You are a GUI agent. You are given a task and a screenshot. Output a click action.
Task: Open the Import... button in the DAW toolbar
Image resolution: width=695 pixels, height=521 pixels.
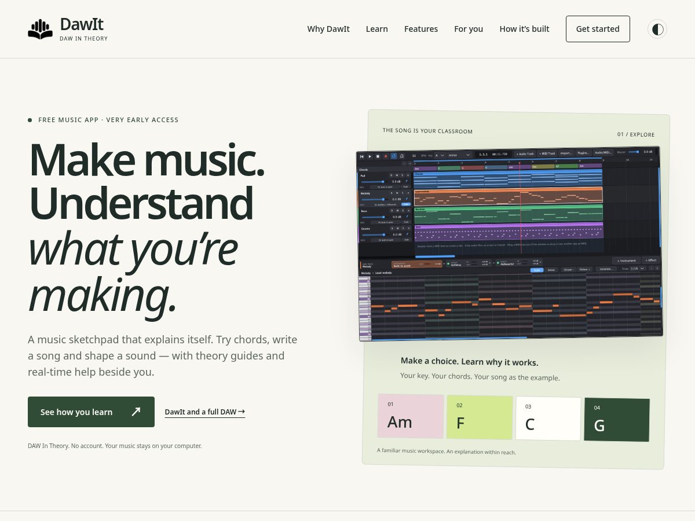(566, 153)
